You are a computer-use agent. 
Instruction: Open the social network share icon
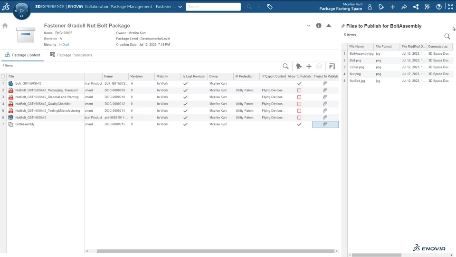(x=416, y=7)
